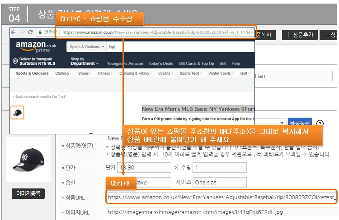
Task: Click the blue 목록통관 button
Action: 299,122
